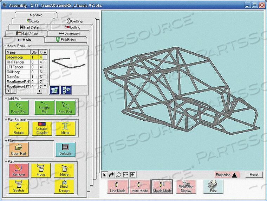Mirror the selected part
The height and width of the screenshot is (201, 267).
click(x=65, y=129)
